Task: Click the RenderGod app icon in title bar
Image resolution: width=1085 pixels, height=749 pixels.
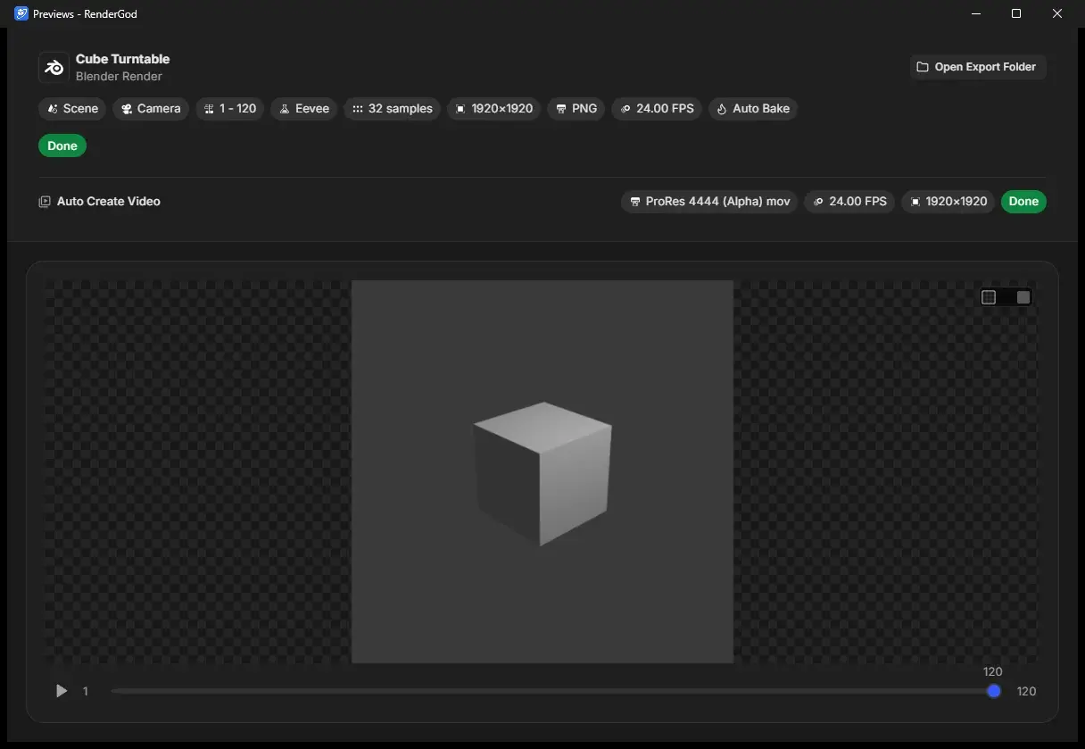Action: (x=21, y=13)
